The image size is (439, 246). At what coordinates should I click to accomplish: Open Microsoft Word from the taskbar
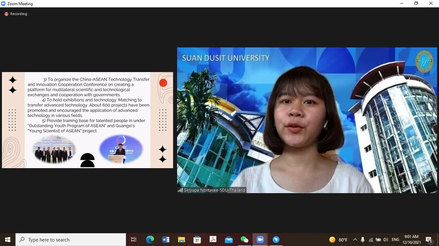pos(166,240)
